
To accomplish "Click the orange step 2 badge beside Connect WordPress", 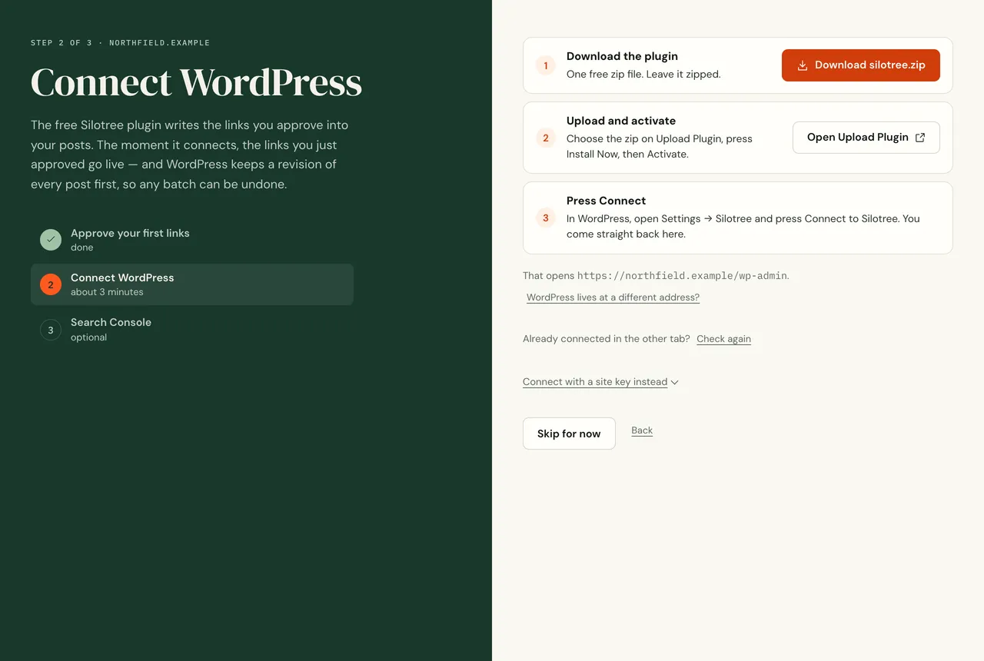I will 51,284.
